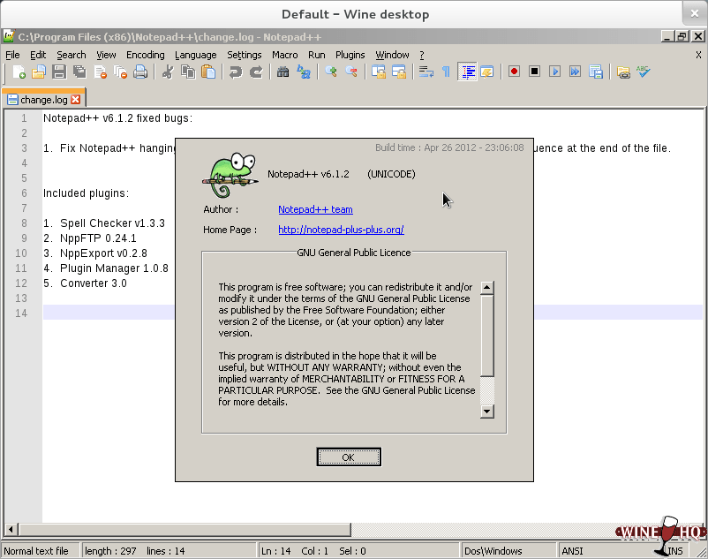The height and width of the screenshot is (559, 708).
Task: Start macro recording with red circle
Action: [514, 72]
